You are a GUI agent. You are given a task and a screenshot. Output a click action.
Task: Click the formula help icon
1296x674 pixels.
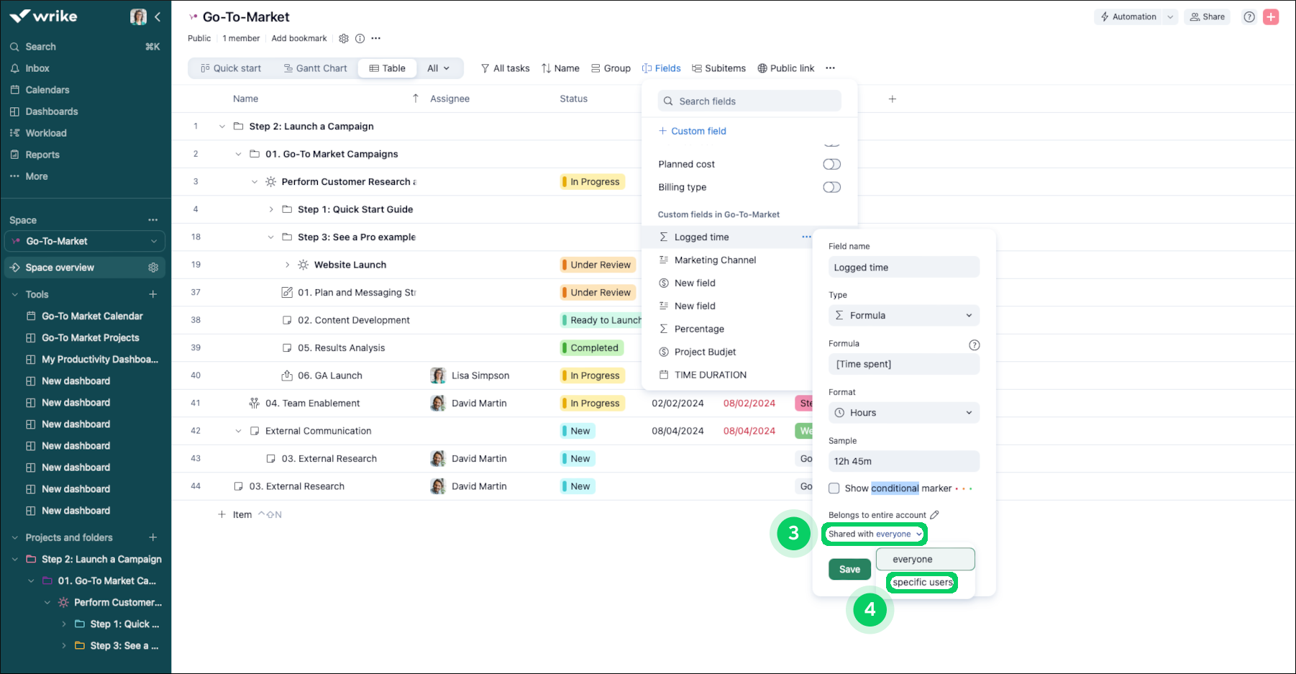[x=974, y=345]
